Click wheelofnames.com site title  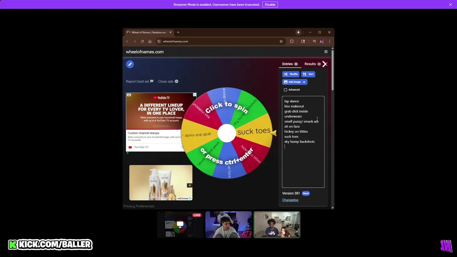point(145,52)
